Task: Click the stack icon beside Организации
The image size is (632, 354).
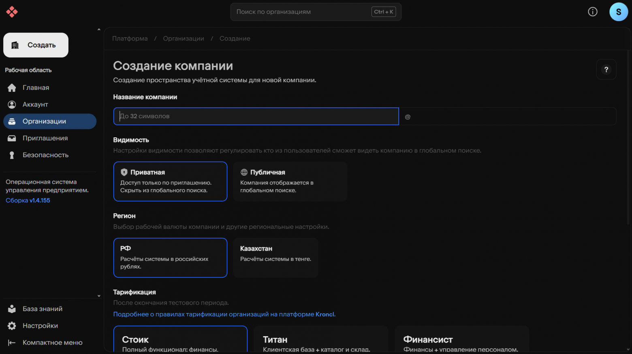Action: (12, 121)
